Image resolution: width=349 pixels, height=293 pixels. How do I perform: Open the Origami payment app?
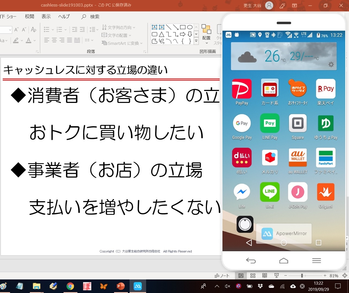[326, 192]
